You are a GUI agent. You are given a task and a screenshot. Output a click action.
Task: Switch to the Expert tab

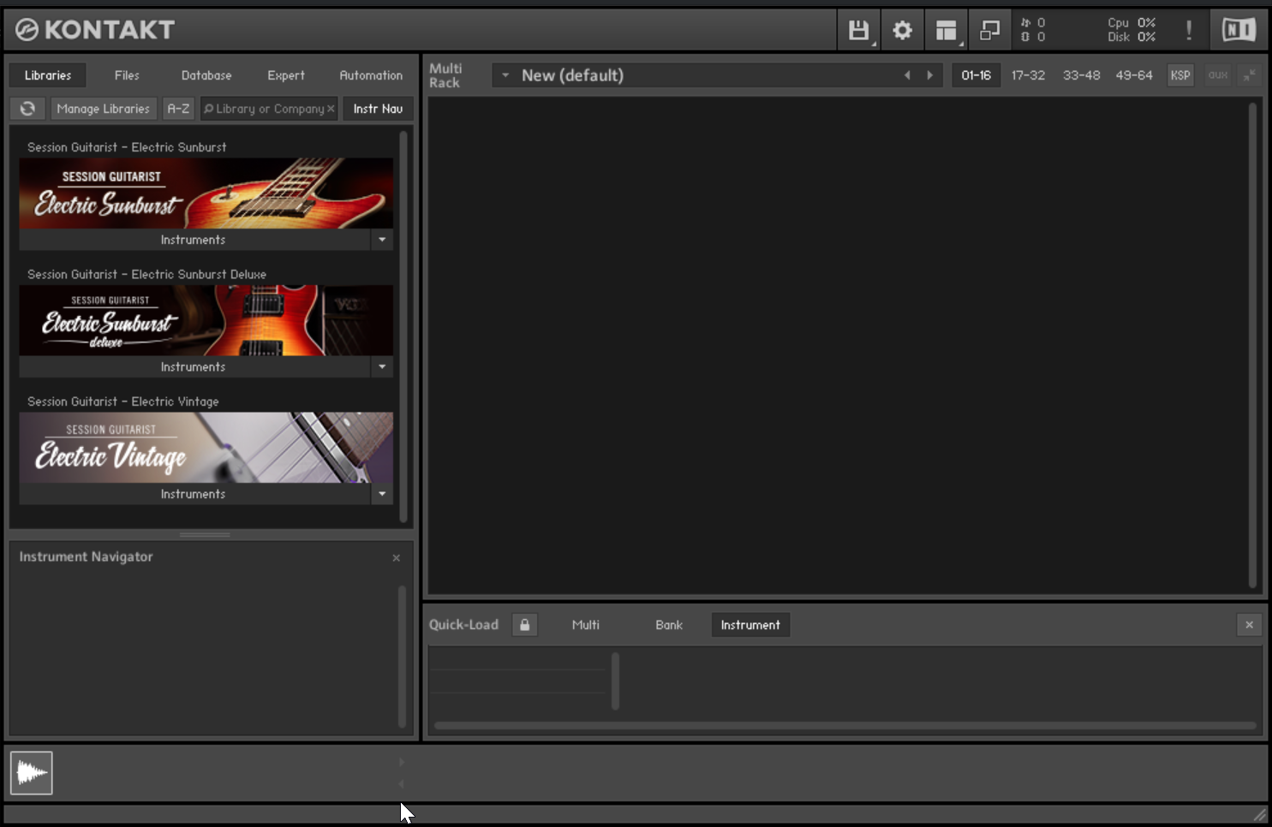(x=286, y=75)
